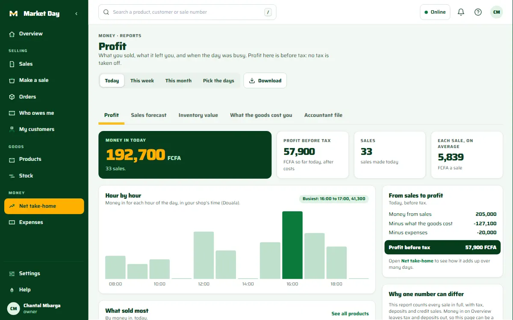Open the Accountant file tab

pos(323,115)
